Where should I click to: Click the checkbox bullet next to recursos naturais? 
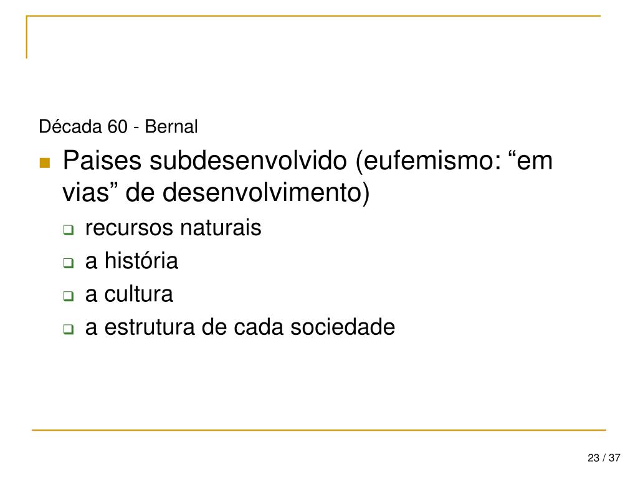(x=69, y=230)
